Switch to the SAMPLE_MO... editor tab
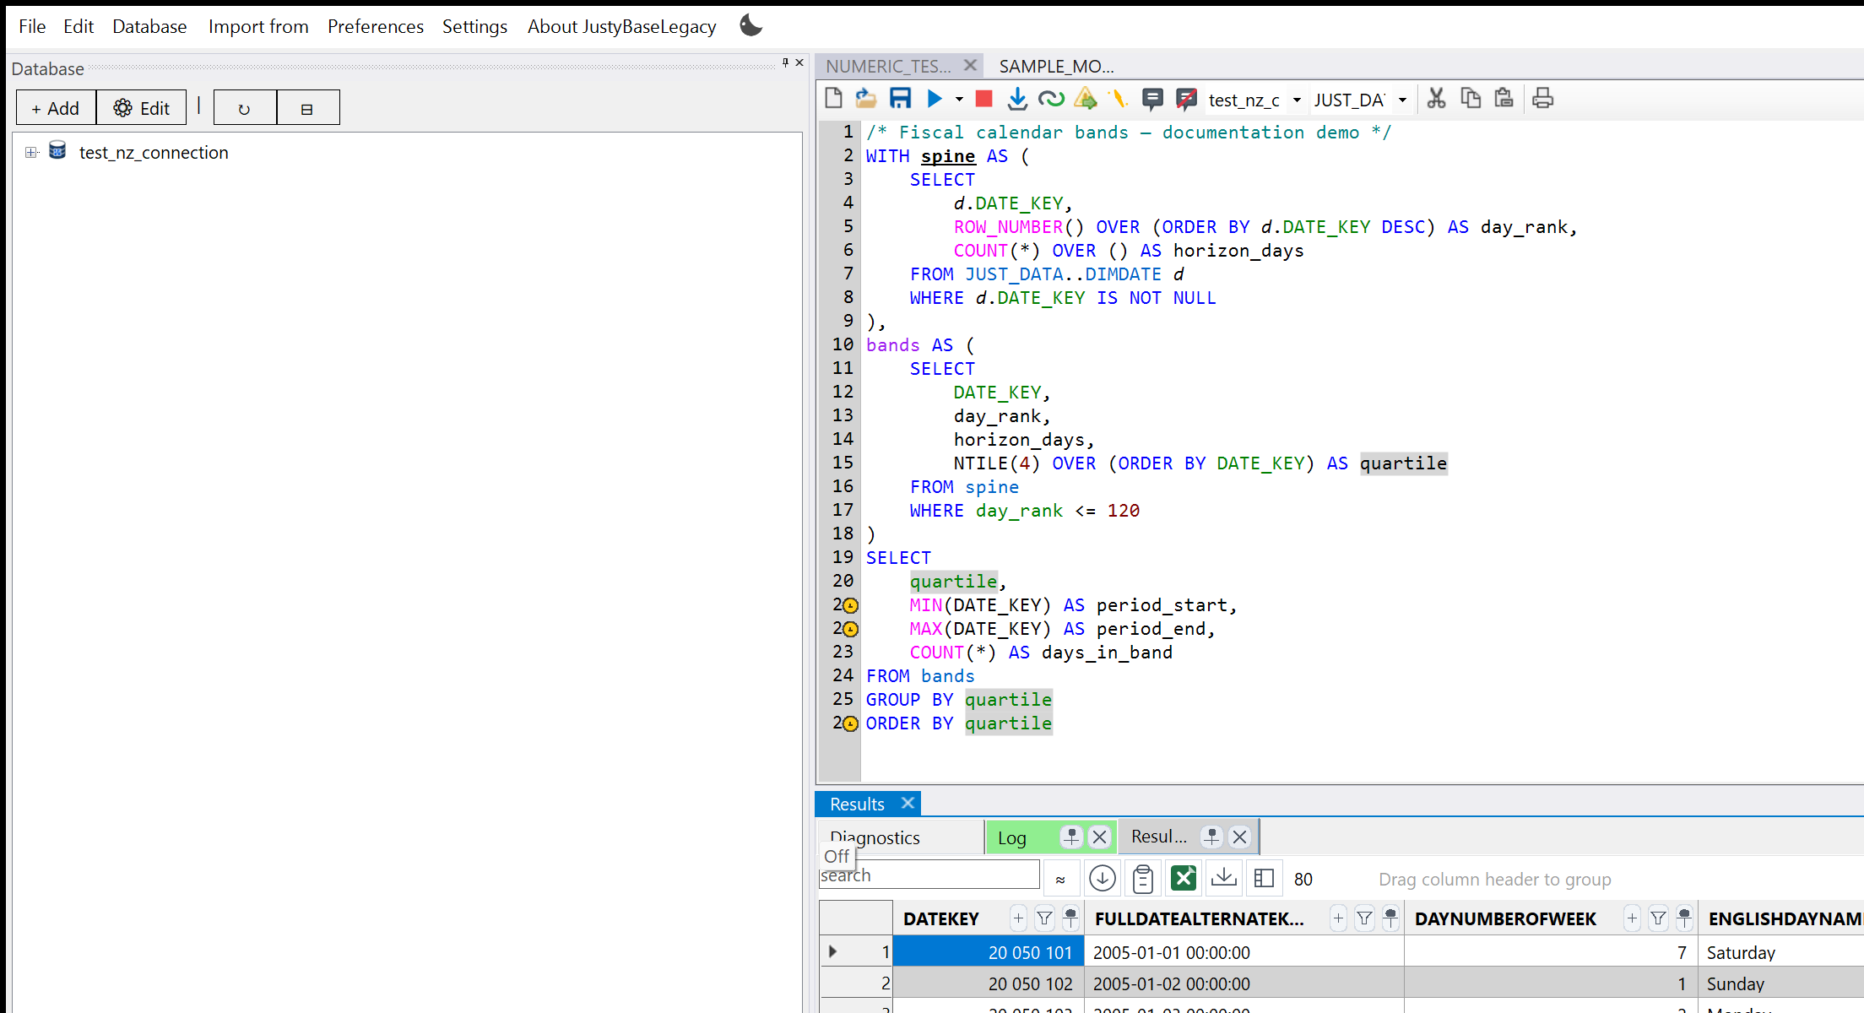 (x=1057, y=66)
